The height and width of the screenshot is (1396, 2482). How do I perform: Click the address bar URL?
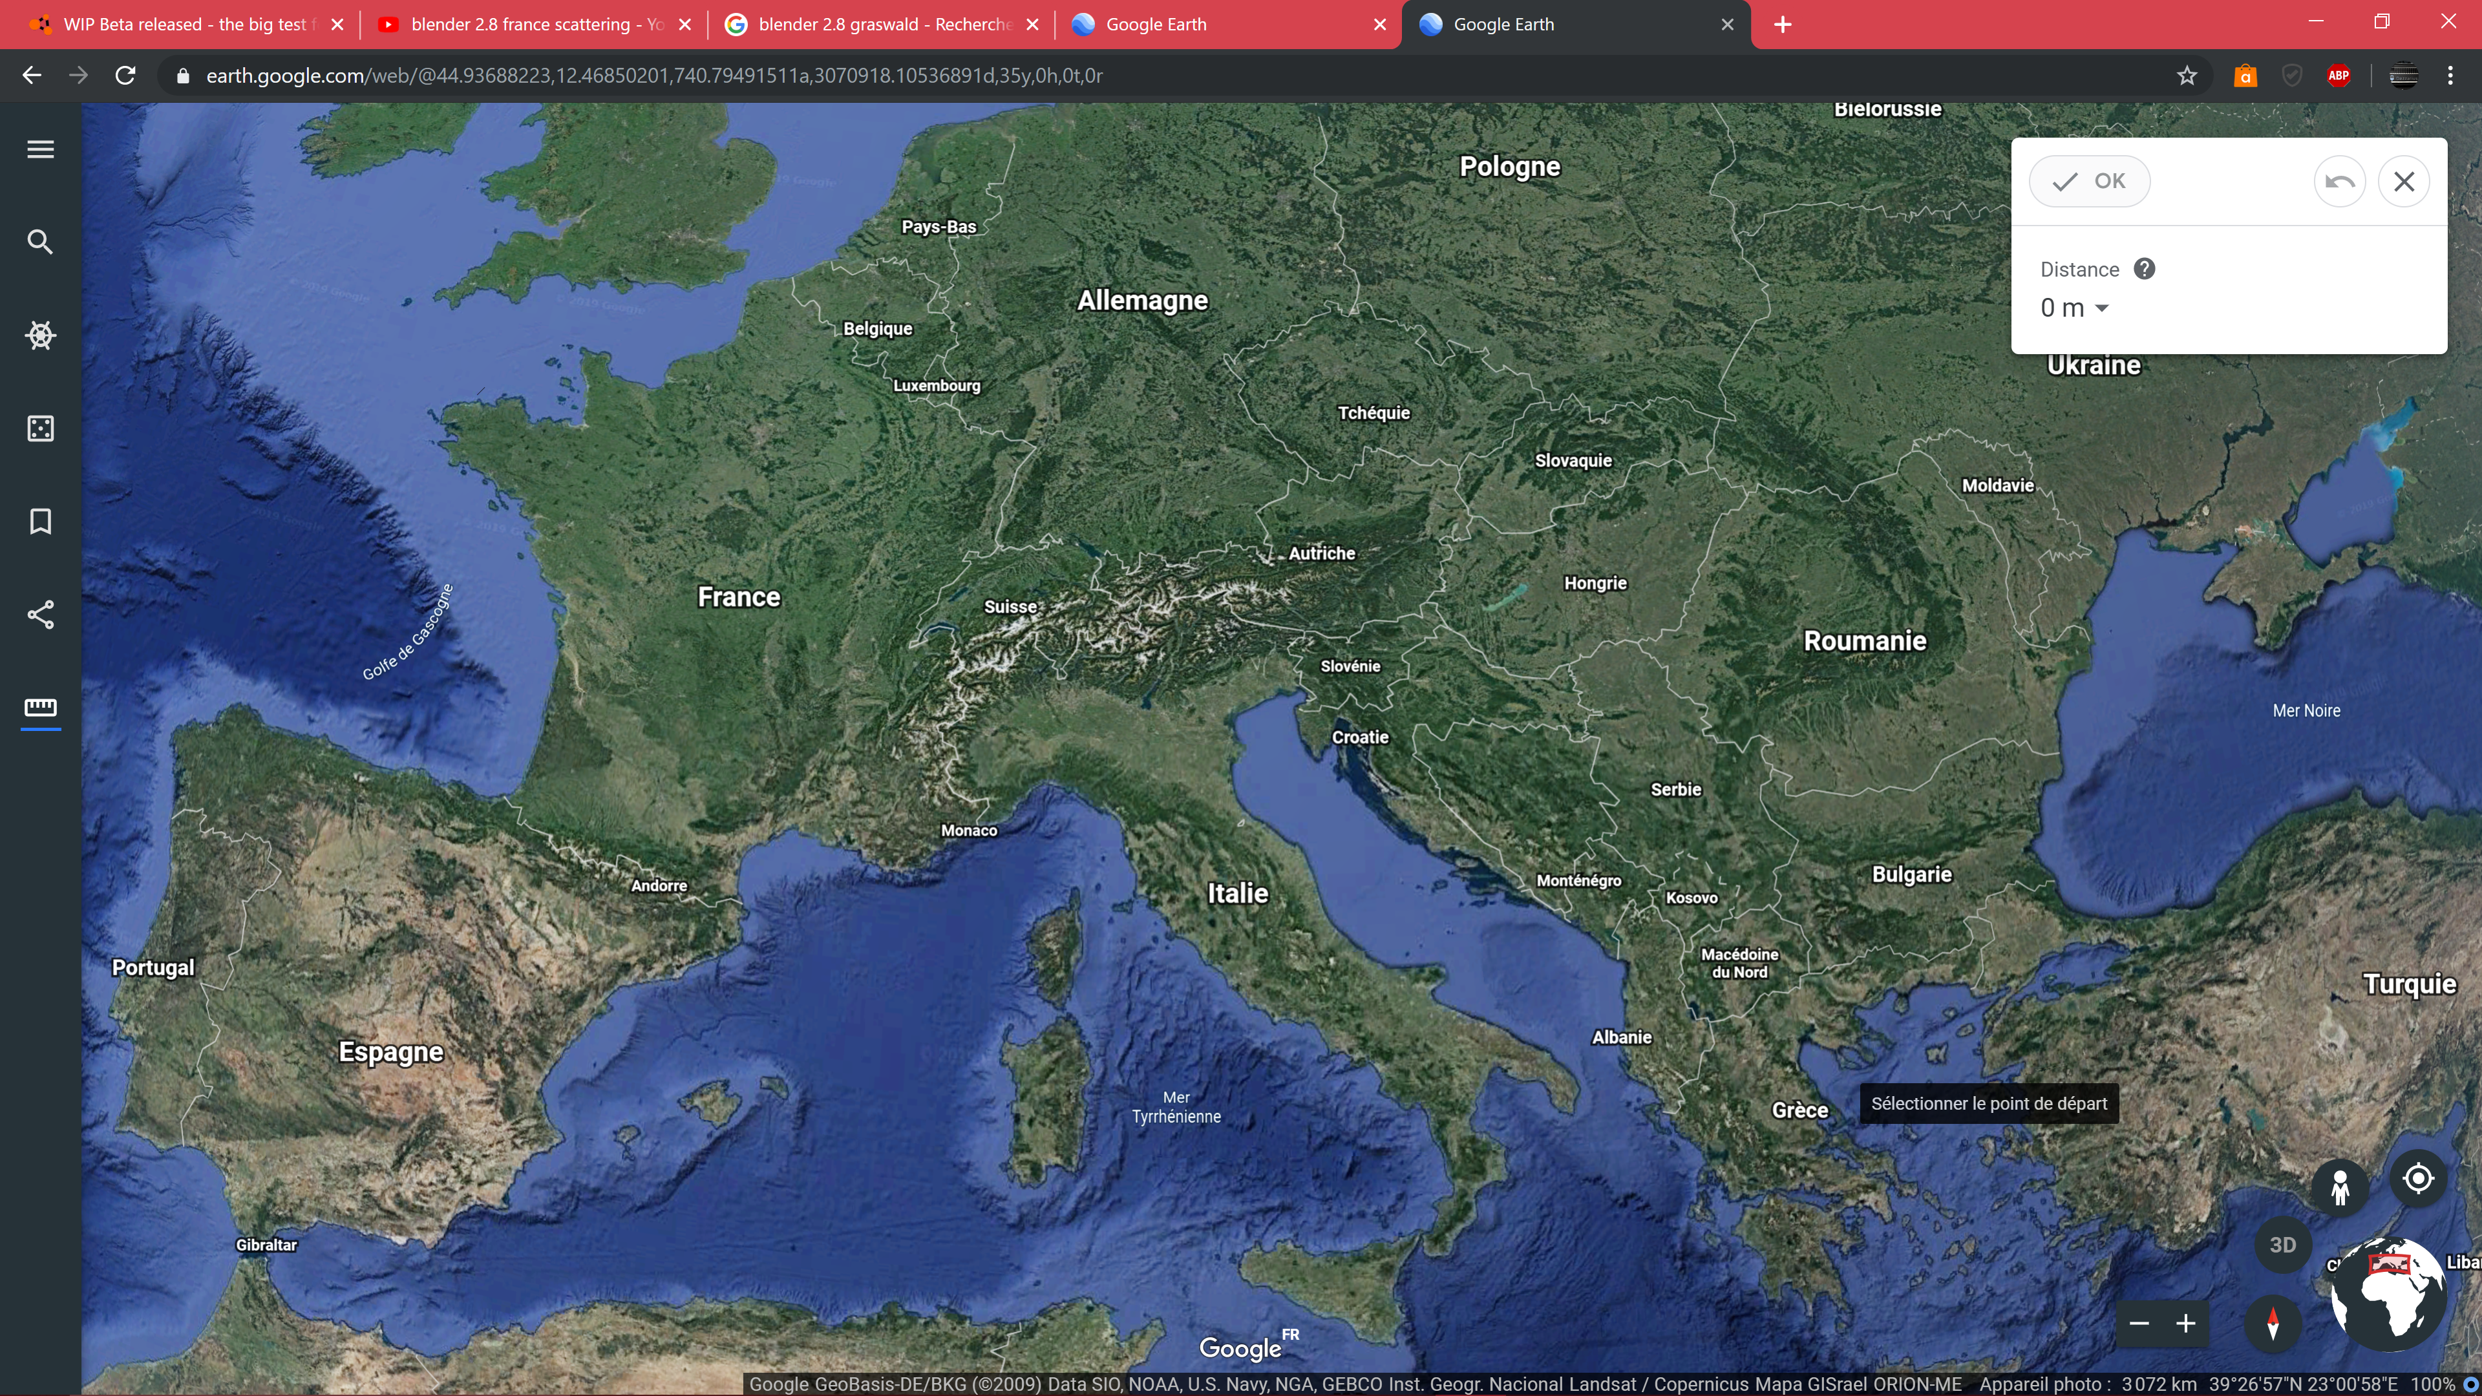point(654,75)
